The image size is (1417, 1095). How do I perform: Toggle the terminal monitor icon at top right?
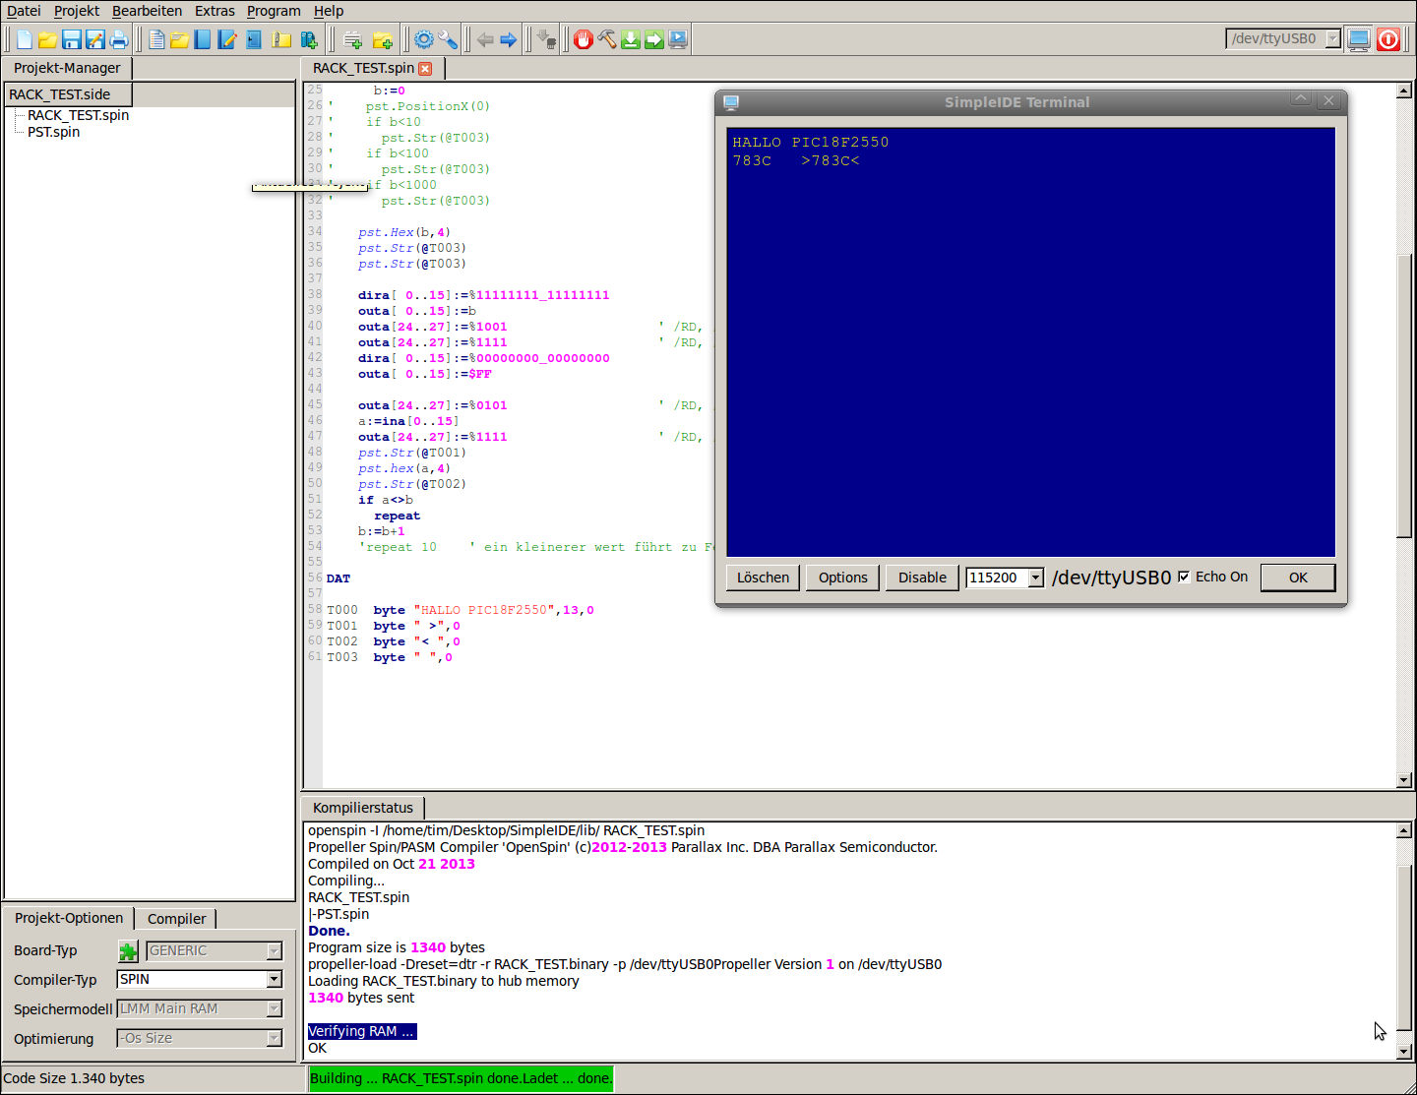point(1359,39)
